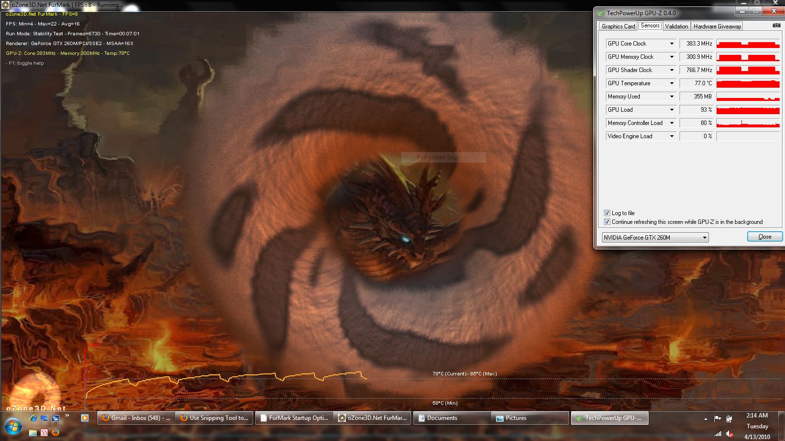Click the 300.9 MHz memory clock value
This screenshot has width=785, height=441.
click(696, 57)
